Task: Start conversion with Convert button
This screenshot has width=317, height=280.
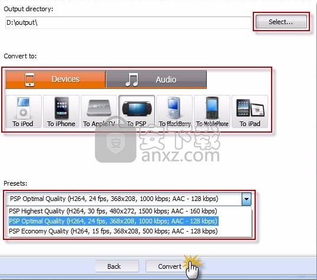Action: (x=167, y=266)
